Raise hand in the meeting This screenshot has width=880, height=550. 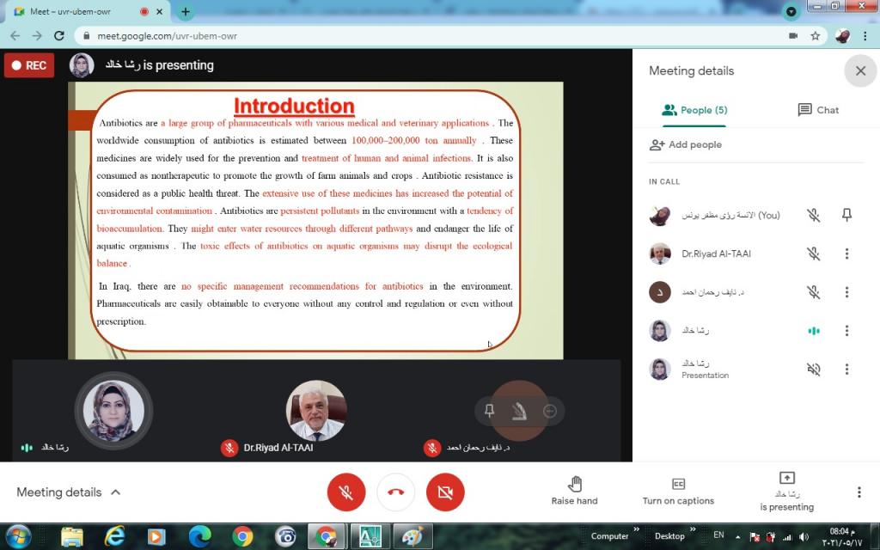(x=575, y=491)
